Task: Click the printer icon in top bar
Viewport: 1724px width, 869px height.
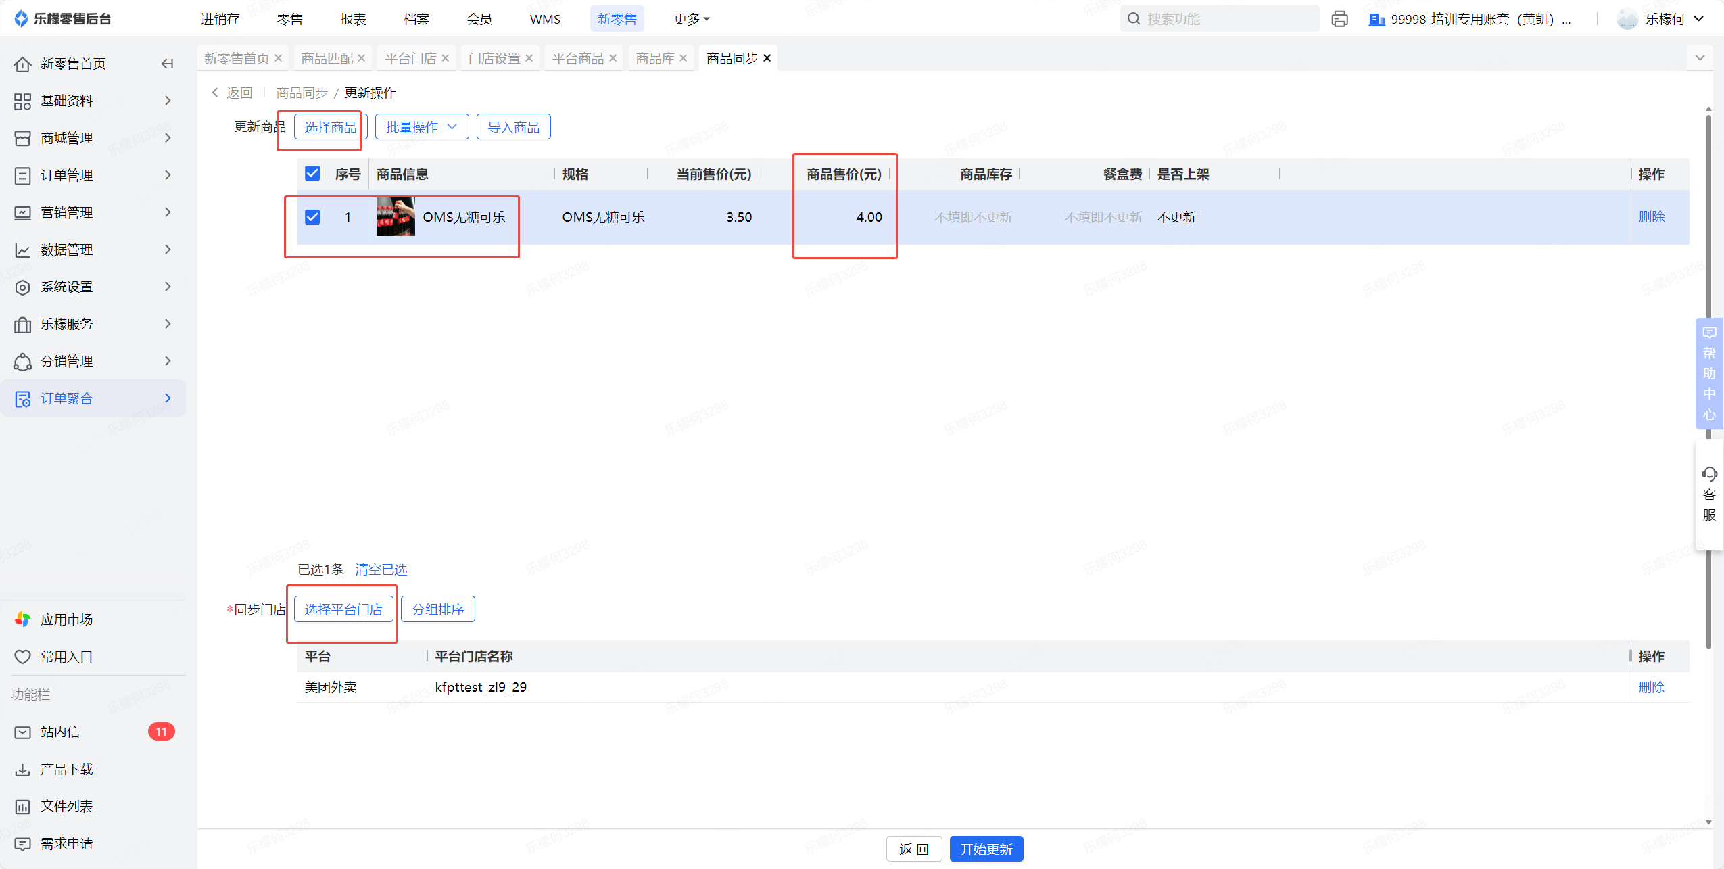Action: 1339,19
